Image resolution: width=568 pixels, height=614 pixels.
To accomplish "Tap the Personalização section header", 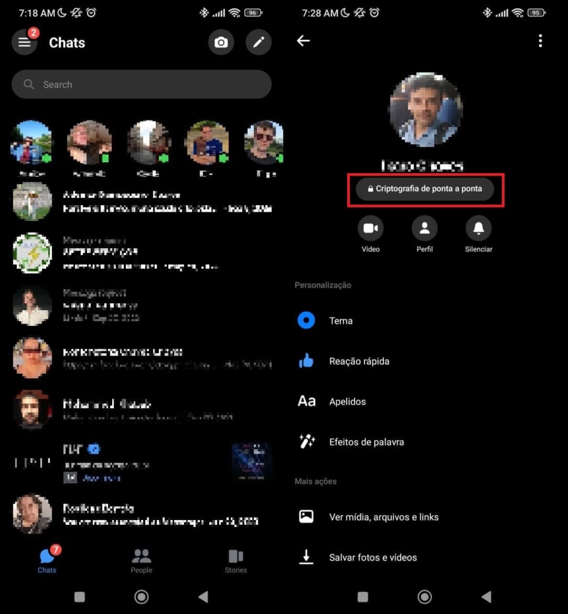I will tap(323, 285).
